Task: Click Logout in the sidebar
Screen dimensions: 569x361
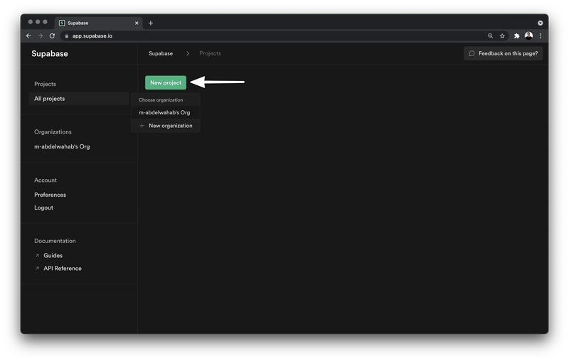Action: click(43, 208)
